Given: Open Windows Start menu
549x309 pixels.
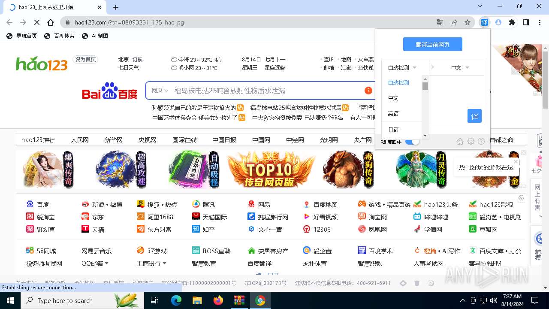Looking at the screenshot, I should tap(10, 300).
